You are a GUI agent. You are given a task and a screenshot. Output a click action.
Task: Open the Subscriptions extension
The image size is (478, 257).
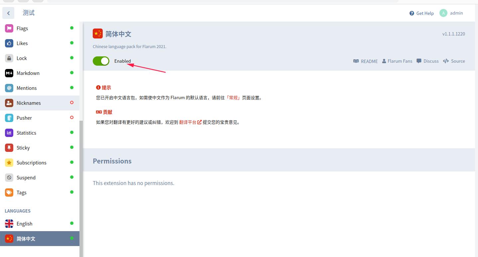(31, 162)
